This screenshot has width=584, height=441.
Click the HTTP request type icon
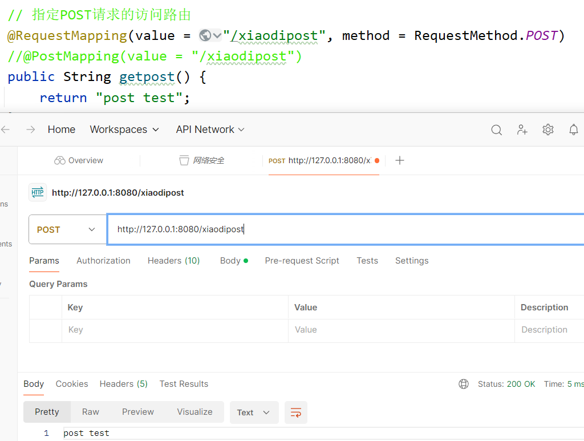coord(38,192)
